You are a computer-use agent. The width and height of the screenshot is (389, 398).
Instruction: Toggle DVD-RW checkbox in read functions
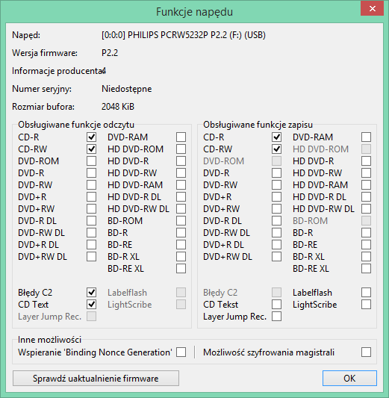91,184
